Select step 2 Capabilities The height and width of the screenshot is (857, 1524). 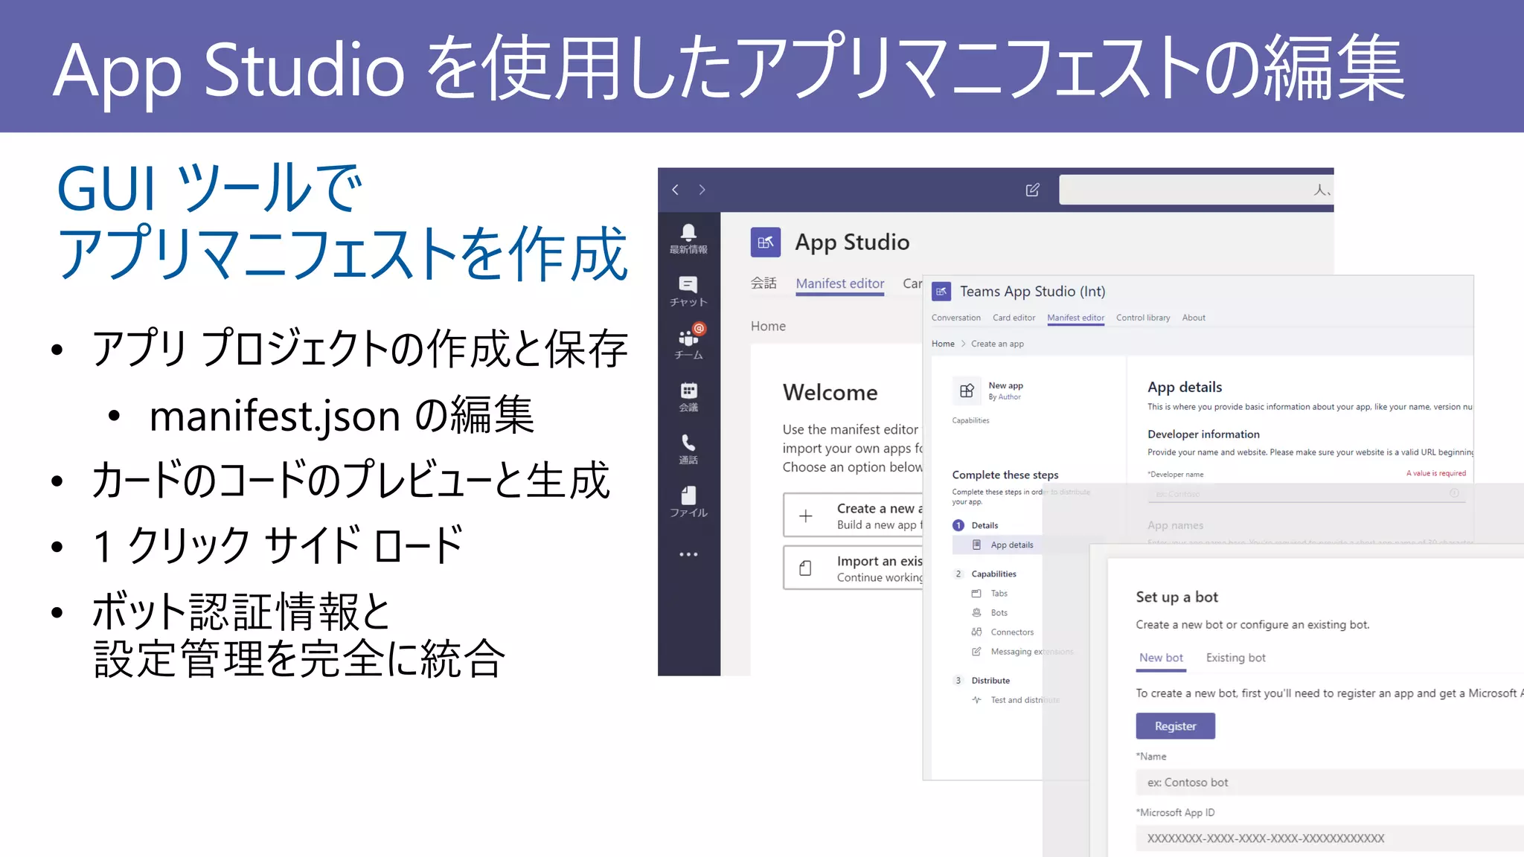click(984, 574)
